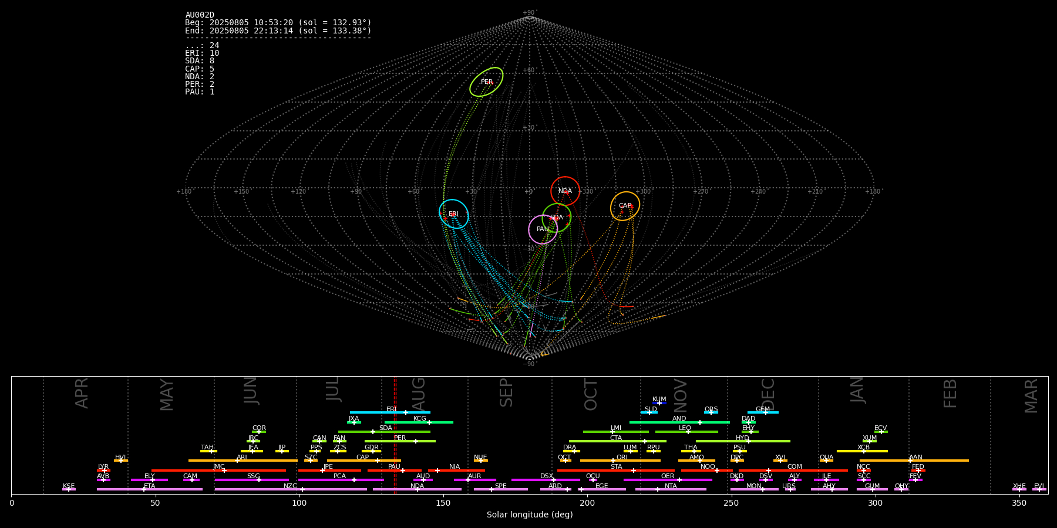Select legend entry 'PER: 2'
1057x528 pixels.
click(200, 84)
